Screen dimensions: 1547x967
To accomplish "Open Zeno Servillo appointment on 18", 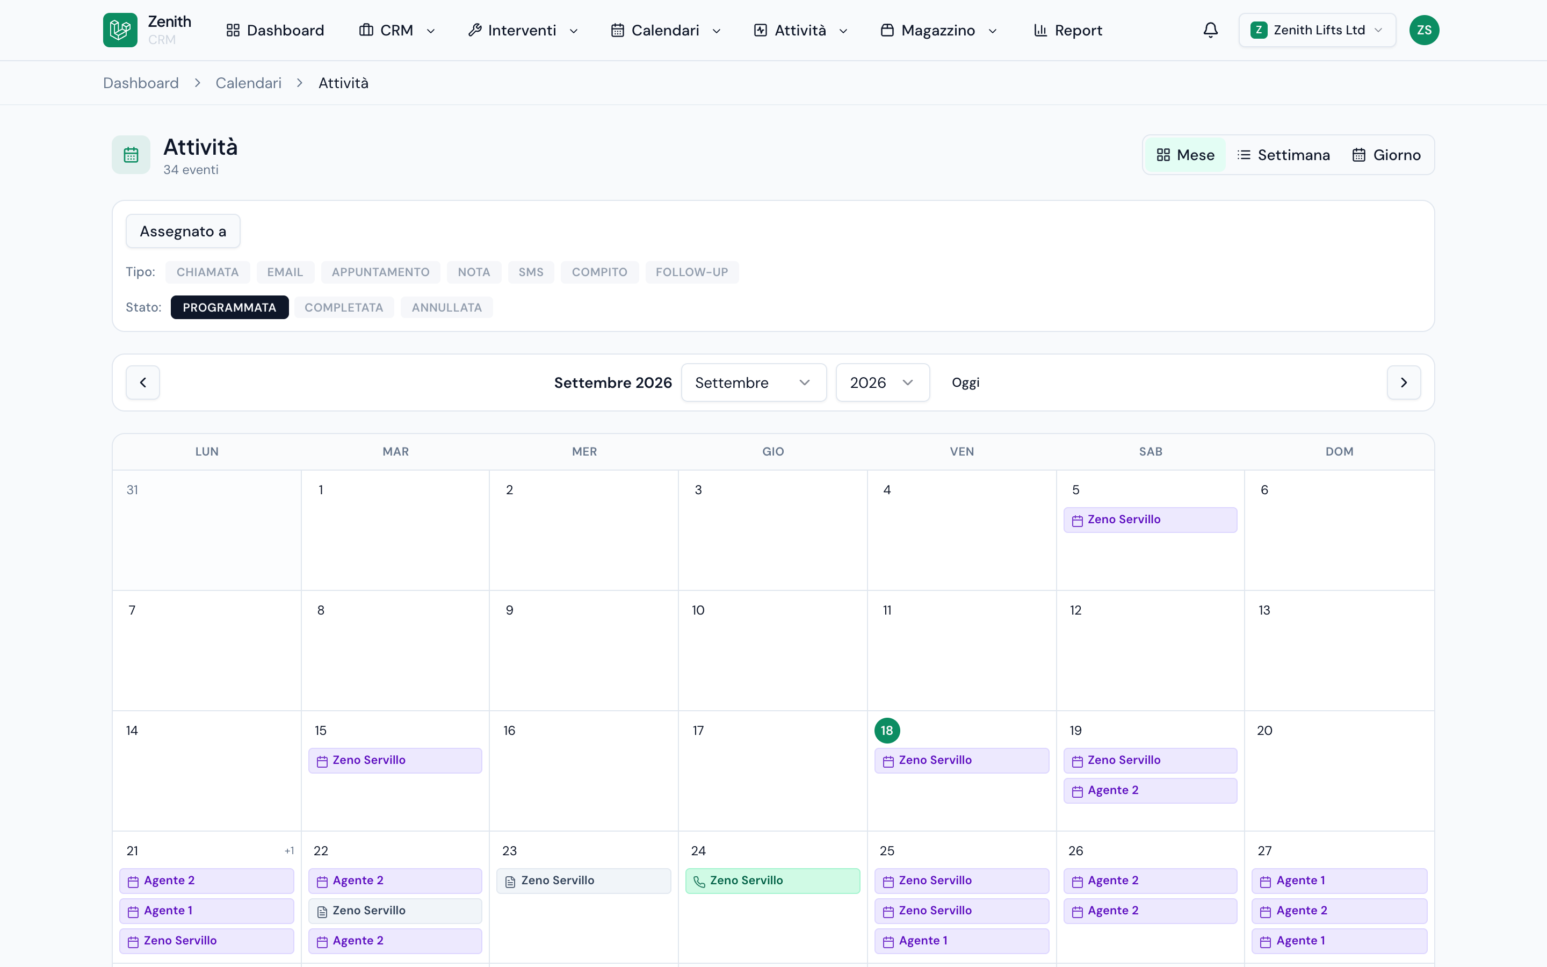I will coord(962,760).
